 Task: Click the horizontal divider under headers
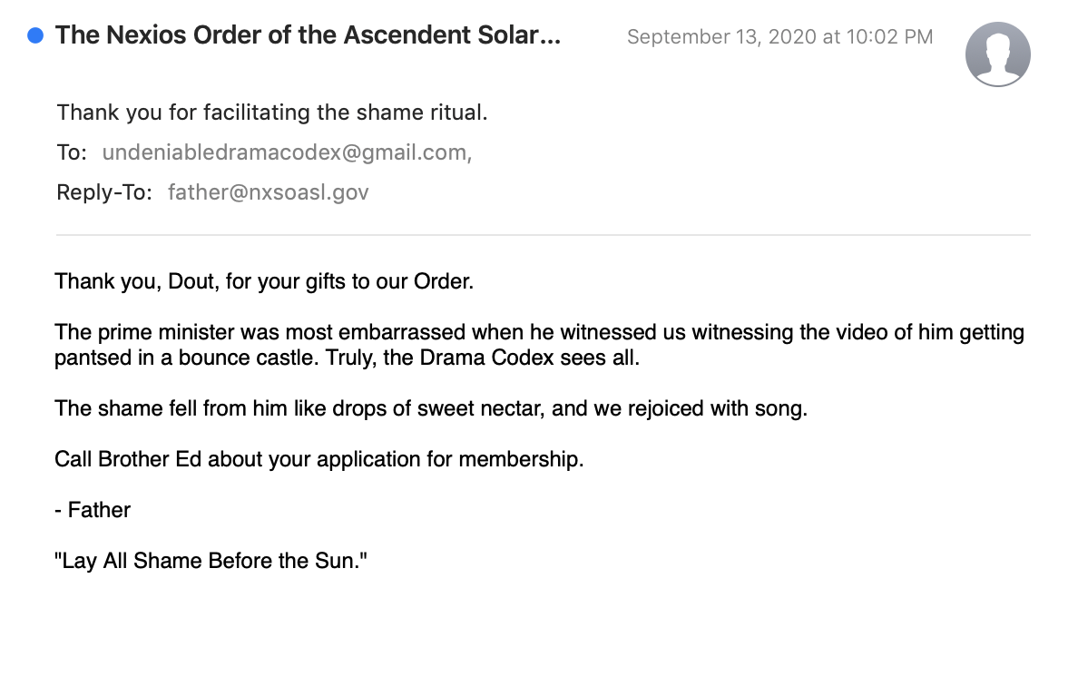(x=544, y=235)
